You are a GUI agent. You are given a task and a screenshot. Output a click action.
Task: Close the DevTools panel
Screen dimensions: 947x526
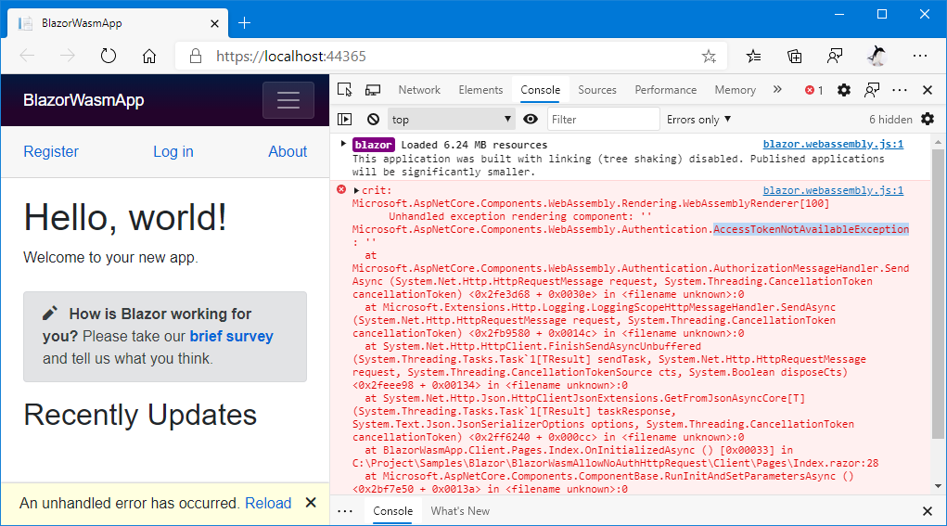(928, 90)
